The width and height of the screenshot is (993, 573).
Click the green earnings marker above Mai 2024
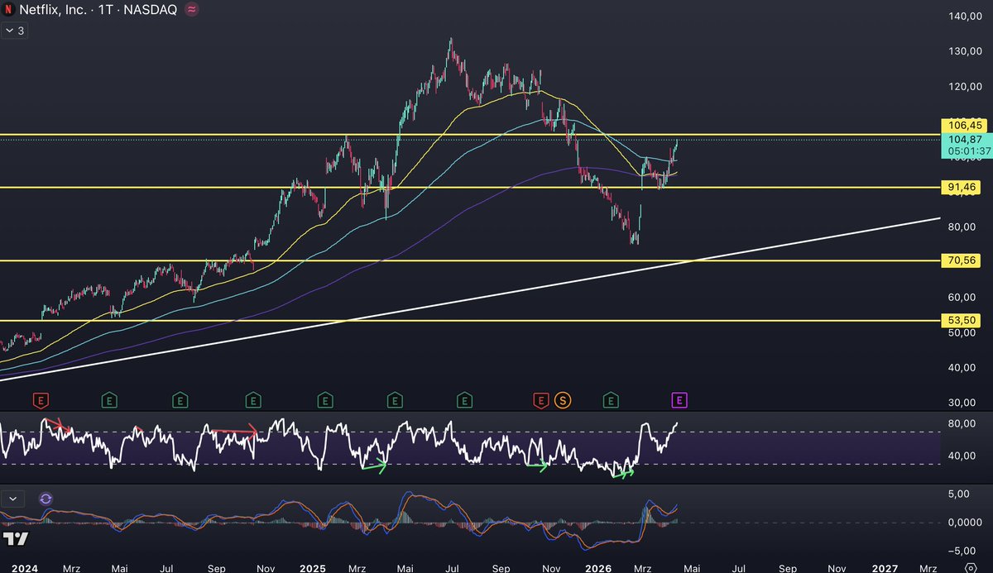pos(109,400)
